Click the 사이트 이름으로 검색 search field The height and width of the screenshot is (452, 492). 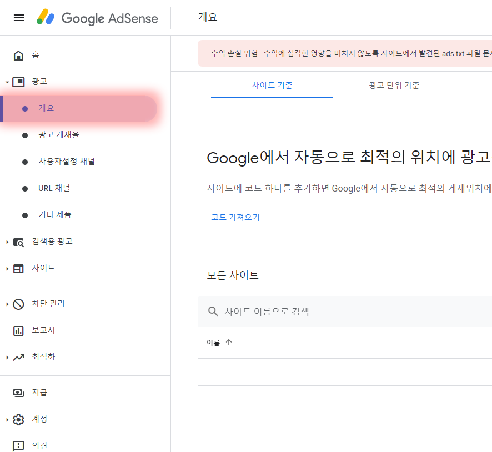click(x=345, y=311)
